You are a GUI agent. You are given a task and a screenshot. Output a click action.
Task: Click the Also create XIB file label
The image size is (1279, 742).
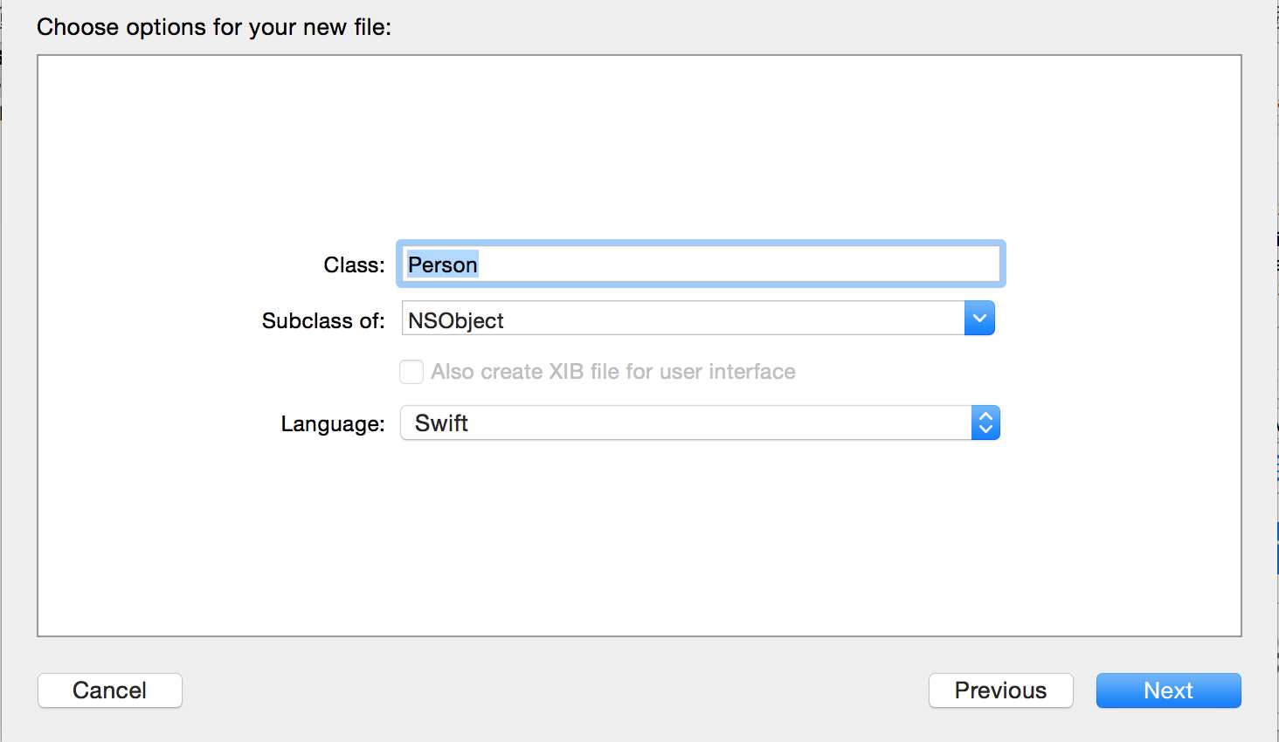613,372
